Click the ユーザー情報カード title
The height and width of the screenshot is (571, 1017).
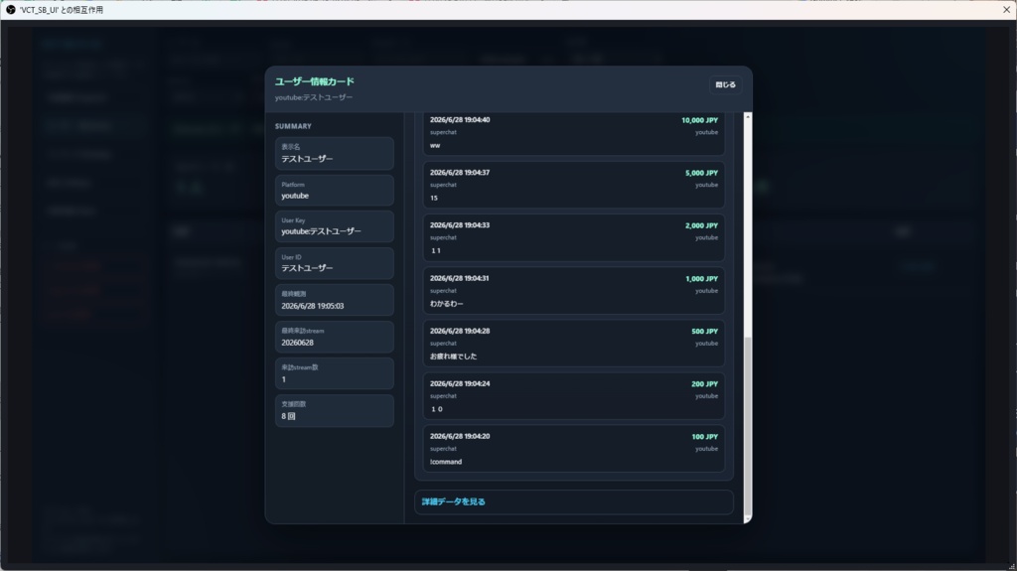coord(315,81)
